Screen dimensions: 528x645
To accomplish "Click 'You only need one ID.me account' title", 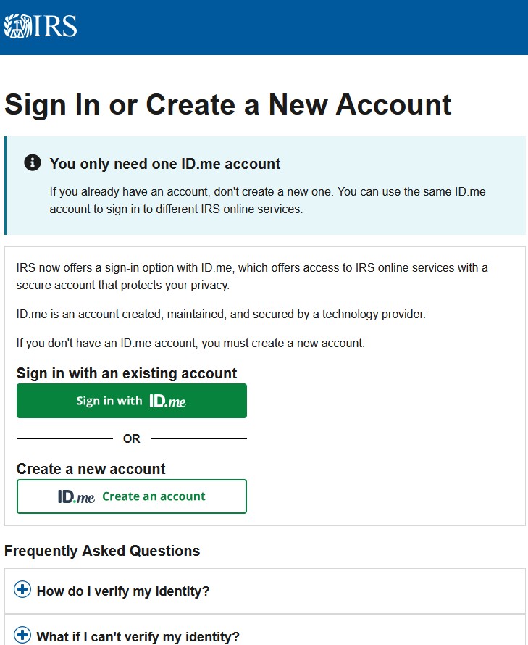I will click(165, 164).
